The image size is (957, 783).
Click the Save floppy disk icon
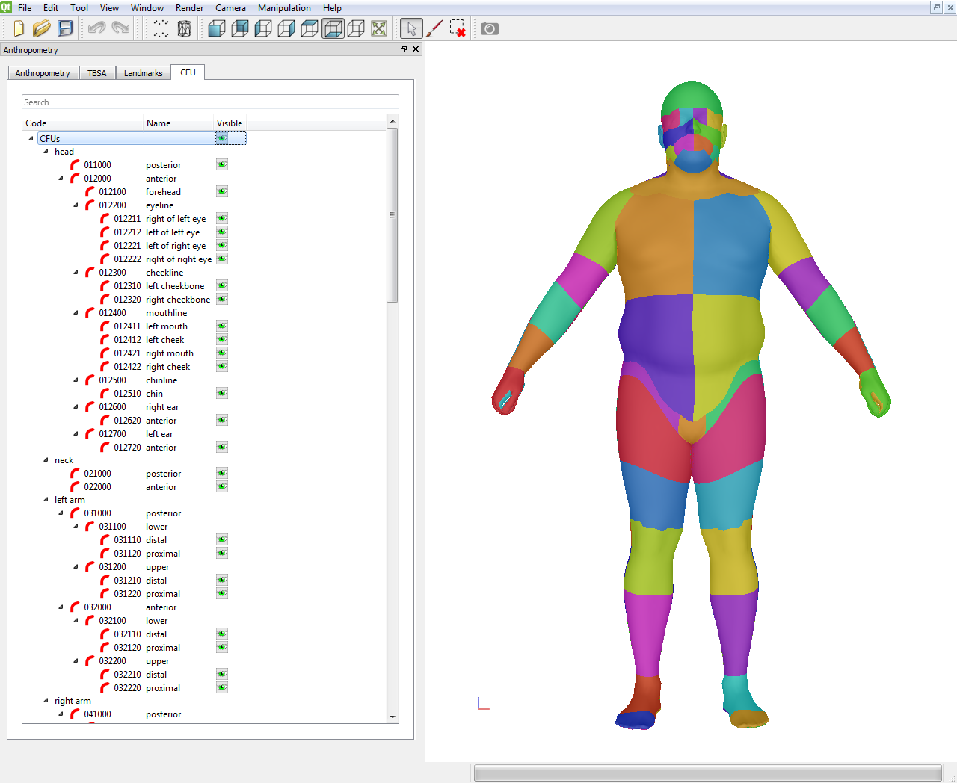tap(65, 28)
